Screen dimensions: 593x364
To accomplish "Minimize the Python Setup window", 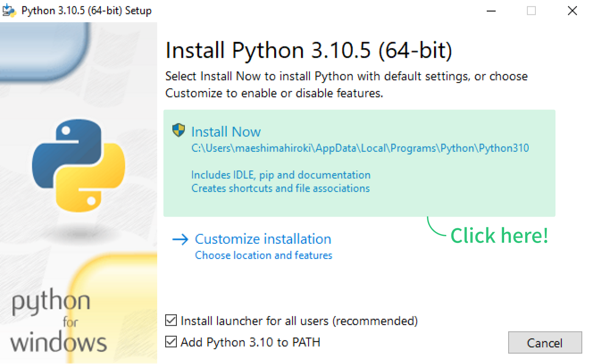I will tap(491, 11).
